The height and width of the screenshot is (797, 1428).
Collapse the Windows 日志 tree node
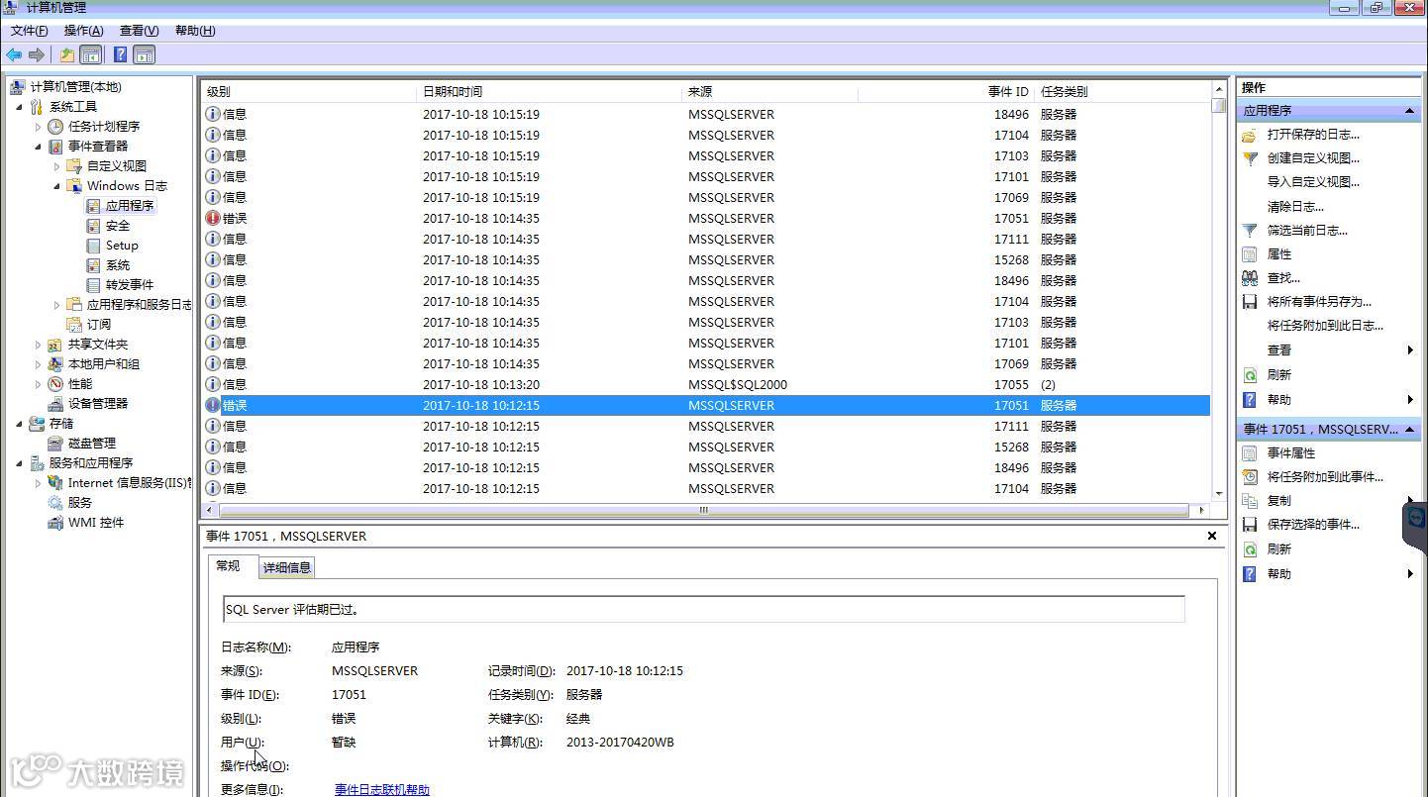[x=57, y=186]
